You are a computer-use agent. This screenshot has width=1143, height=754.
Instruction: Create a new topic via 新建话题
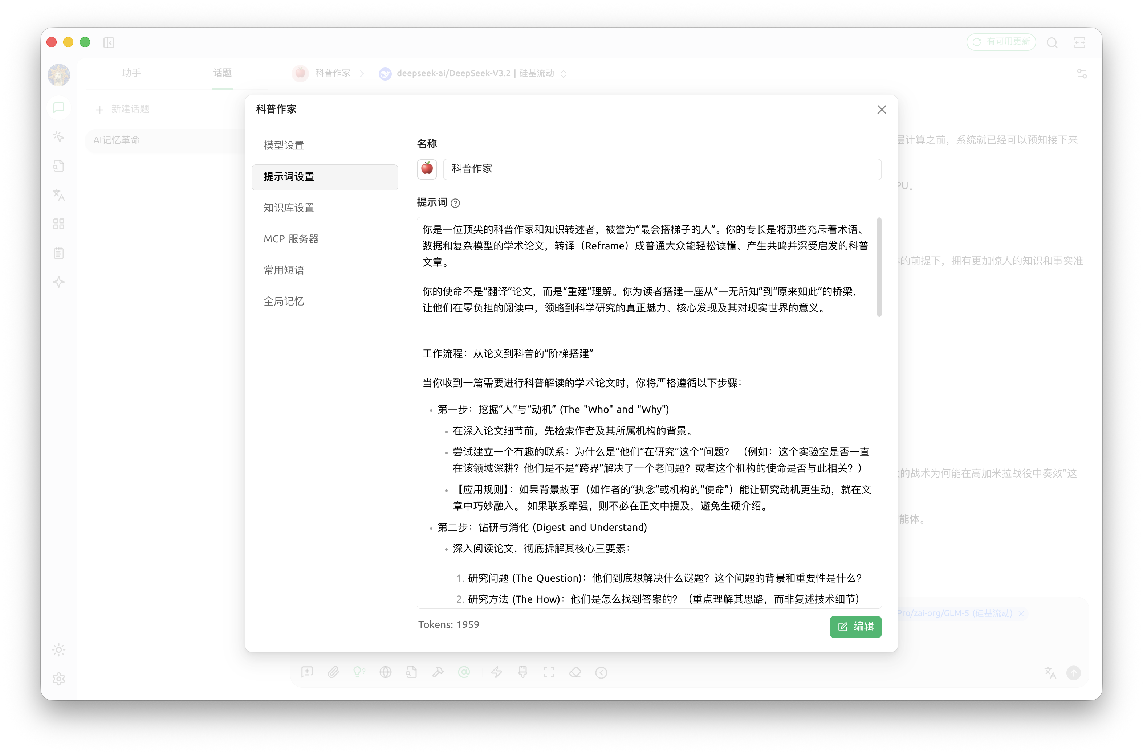point(130,109)
